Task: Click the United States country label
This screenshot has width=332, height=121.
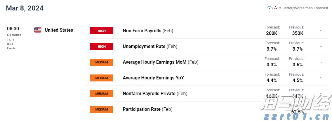Action: pos(59,30)
